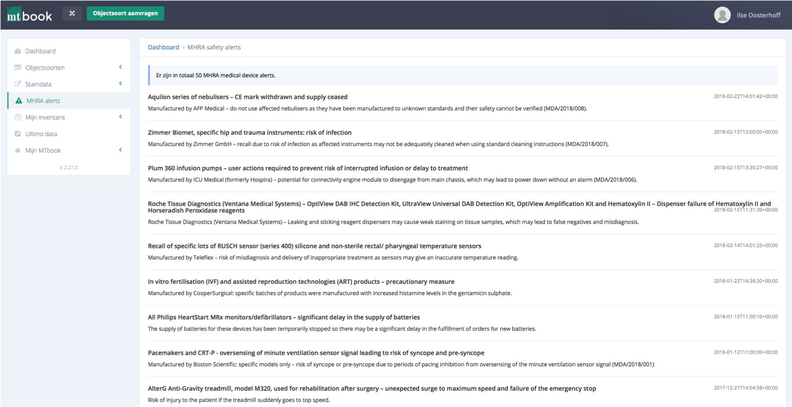Select Stamdata menu item
The width and height of the screenshot is (792, 407).
38,84
